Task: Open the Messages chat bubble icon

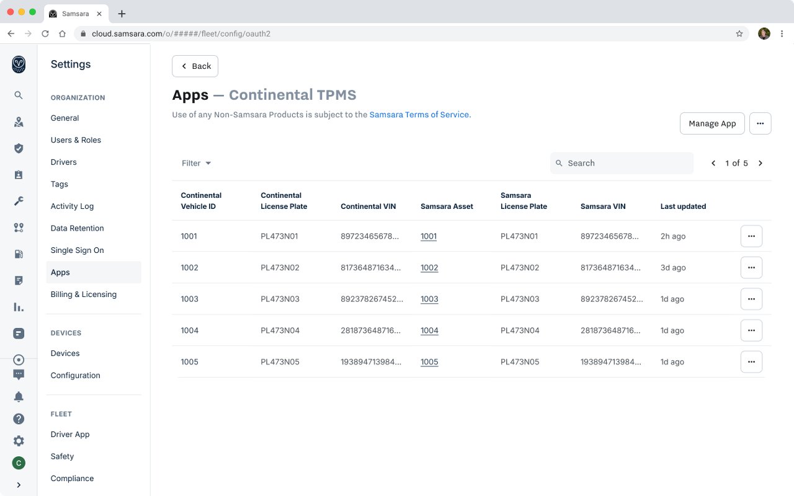Action: 19,374
